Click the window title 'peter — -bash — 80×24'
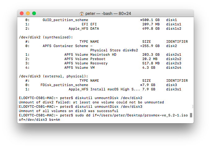 [108, 13]
